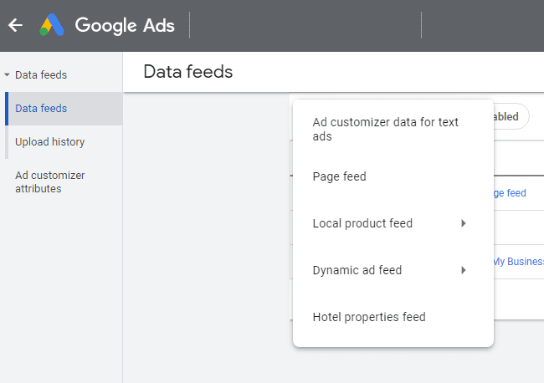Click the Data feeds page heading

tap(187, 72)
